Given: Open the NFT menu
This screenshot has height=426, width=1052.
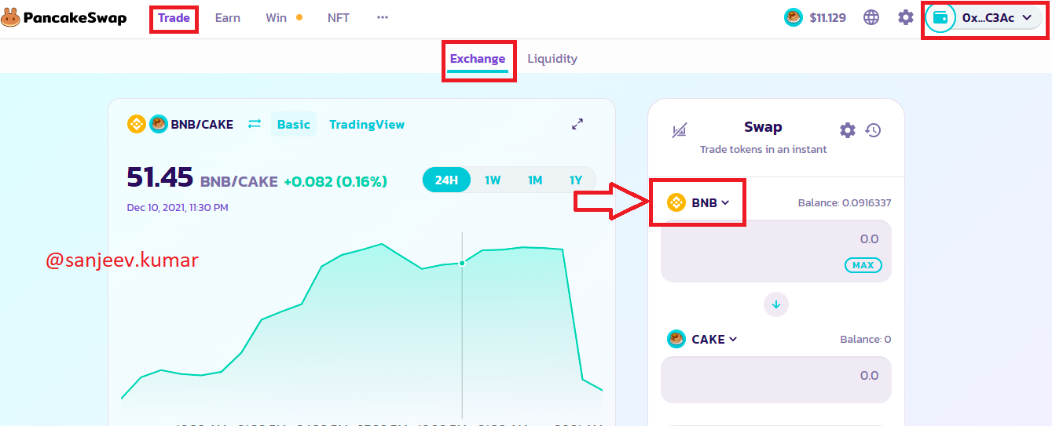Looking at the screenshot, I should pyautogui.click(x=339, y=17).
